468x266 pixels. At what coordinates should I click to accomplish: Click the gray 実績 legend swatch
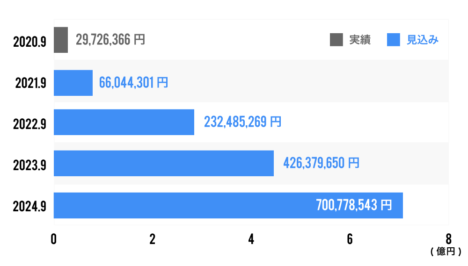[336, 40]
